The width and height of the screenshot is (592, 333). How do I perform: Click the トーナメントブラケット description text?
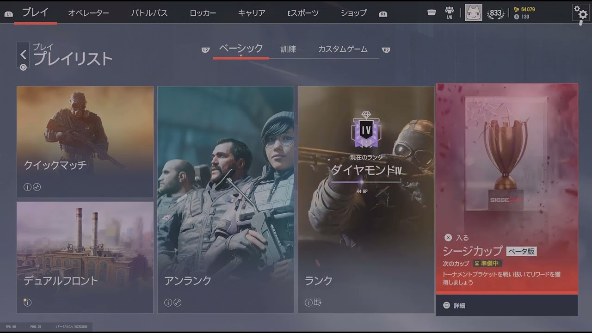[501, 278]
